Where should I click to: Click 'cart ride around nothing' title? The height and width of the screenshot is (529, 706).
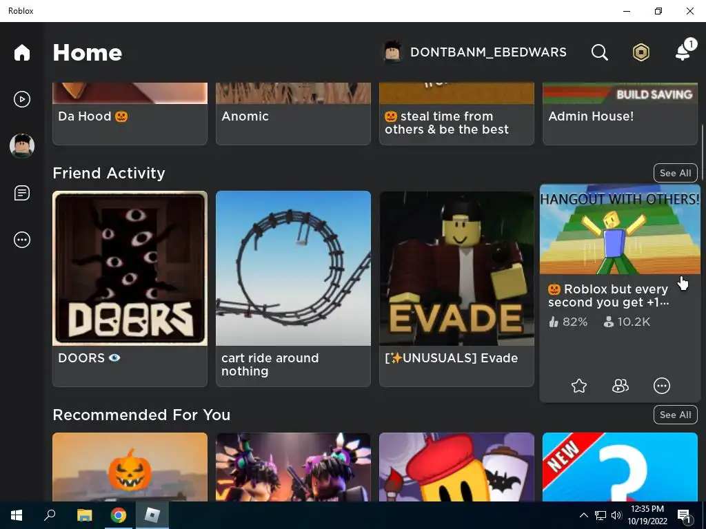click(270, 364)
